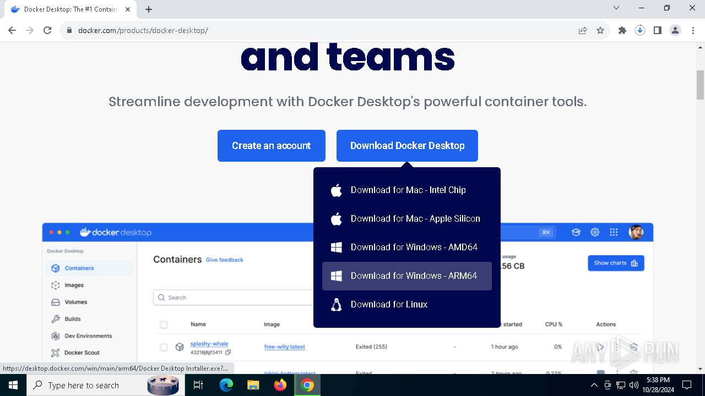705x396 pixels.
Task: Click the CPU % column header
Action: [554, 324]
